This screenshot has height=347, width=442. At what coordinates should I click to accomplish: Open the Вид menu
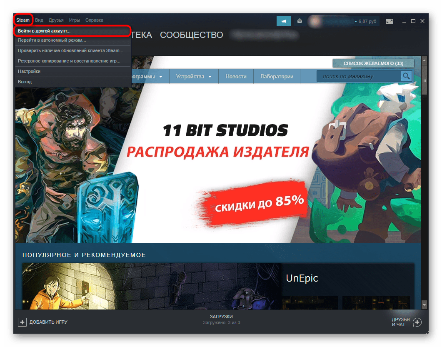click(39, 20)
